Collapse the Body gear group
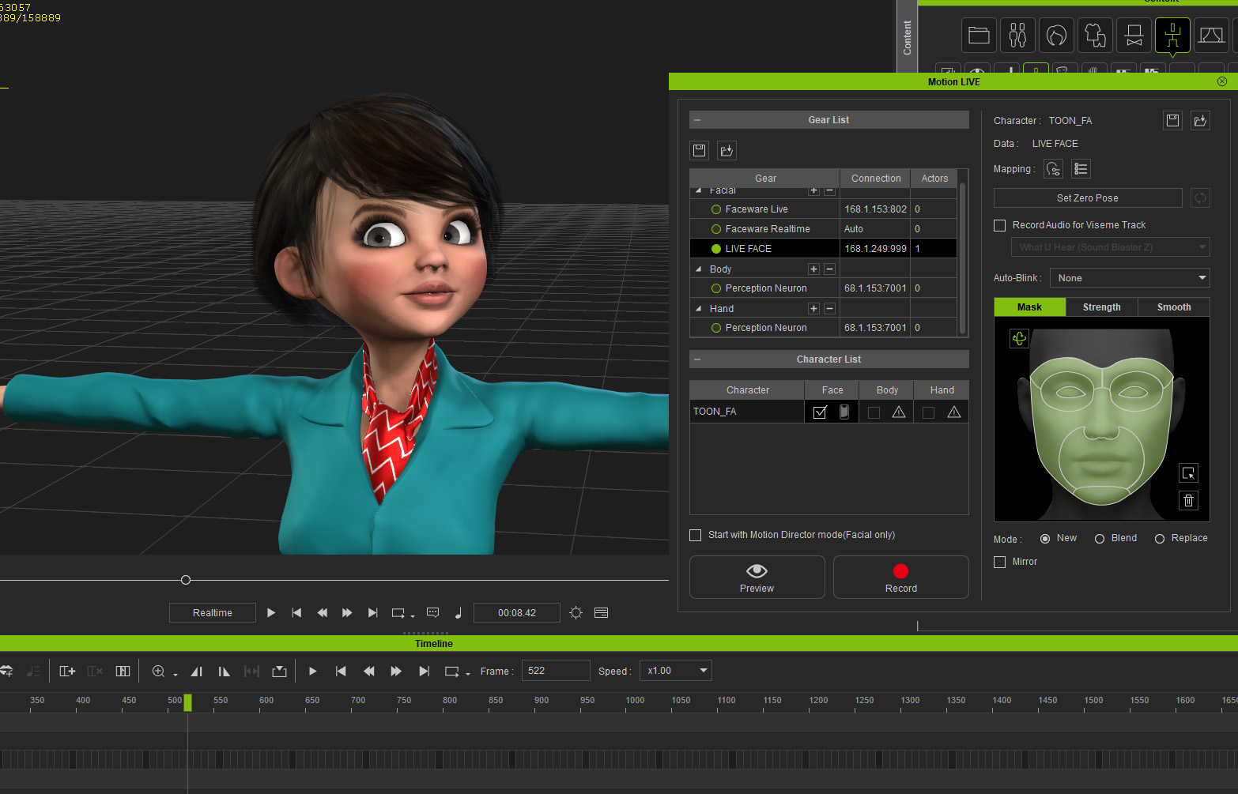1238x794 pixels. pyautogui.click(x=698, y=269)
